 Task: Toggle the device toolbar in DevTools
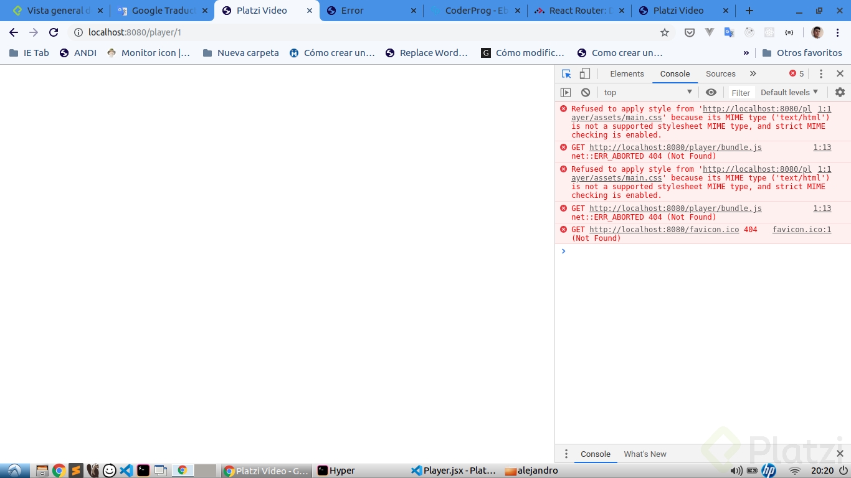tap(584, 73)
